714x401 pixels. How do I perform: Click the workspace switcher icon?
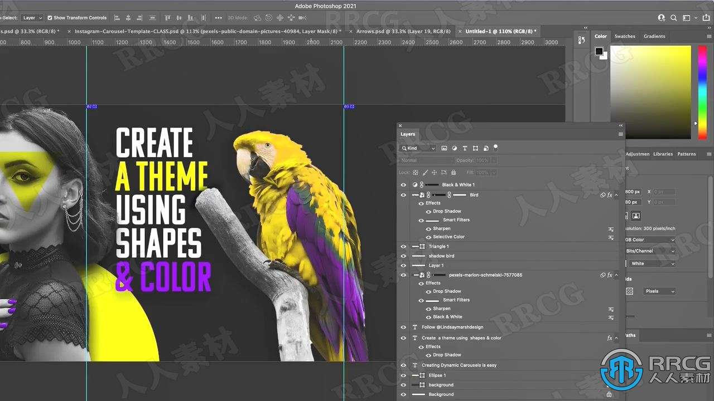click(x=687, y=18)
